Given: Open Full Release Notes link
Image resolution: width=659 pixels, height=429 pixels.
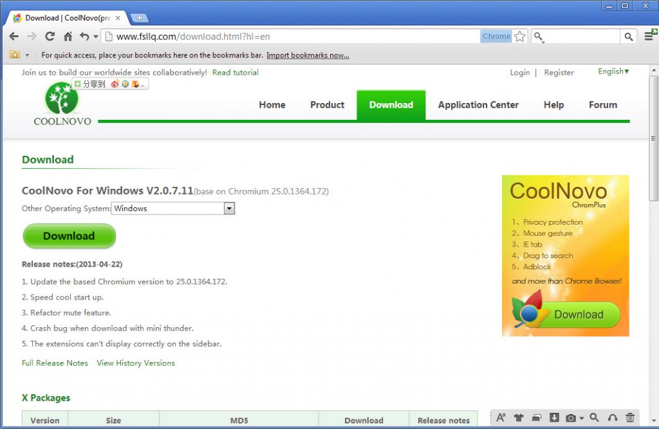Looking at the screenshot, I should [x=55, y=363].
